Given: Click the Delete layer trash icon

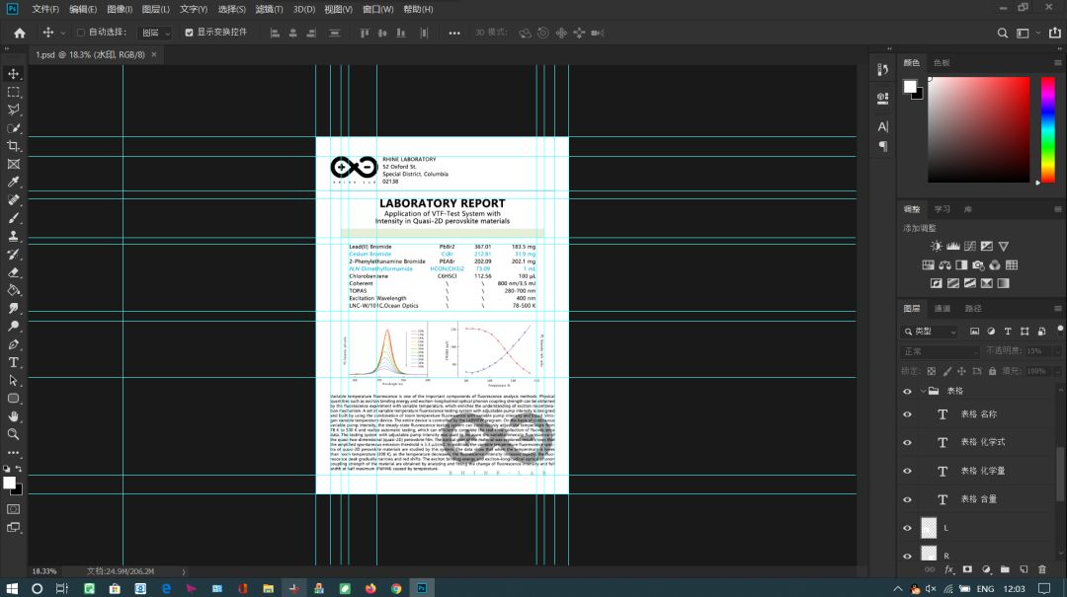Looking at the screenshot, I should point(1042,569).
